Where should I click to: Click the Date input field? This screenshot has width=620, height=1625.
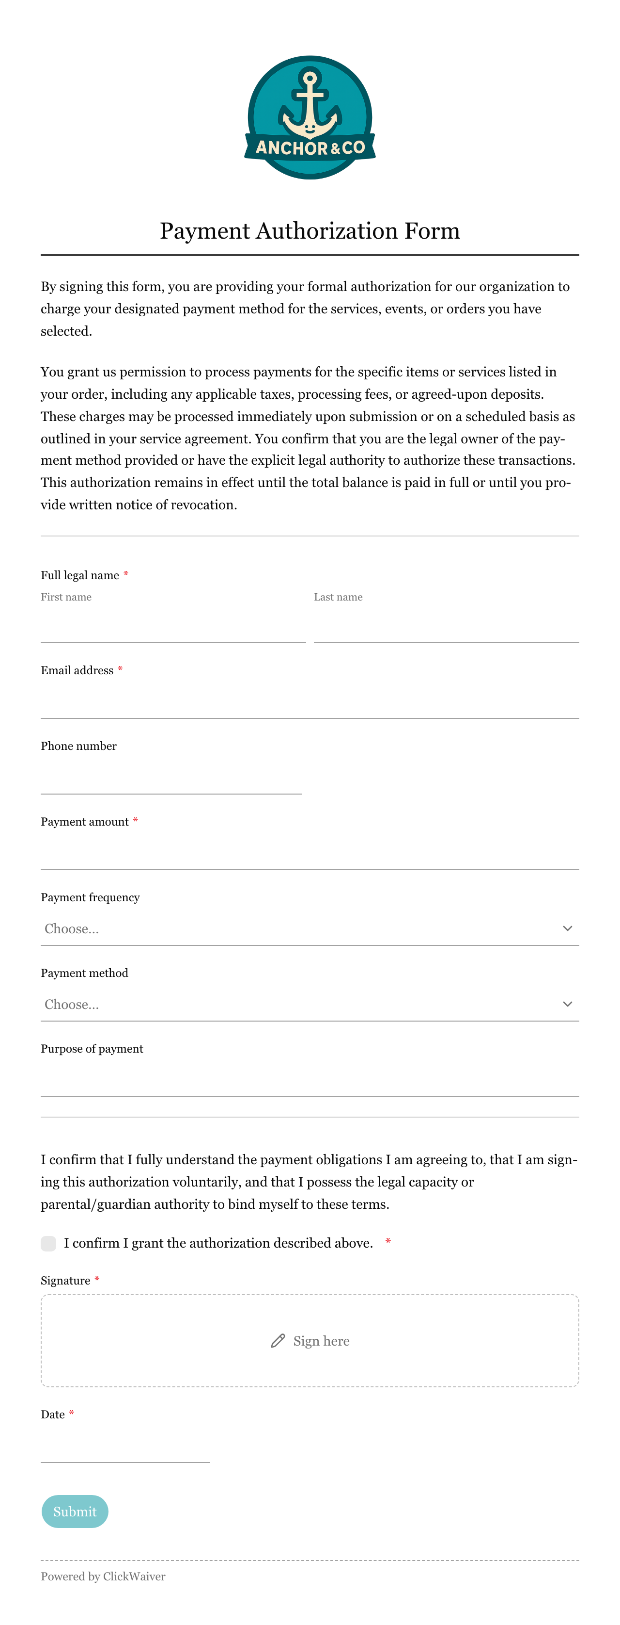(125, 1446)
